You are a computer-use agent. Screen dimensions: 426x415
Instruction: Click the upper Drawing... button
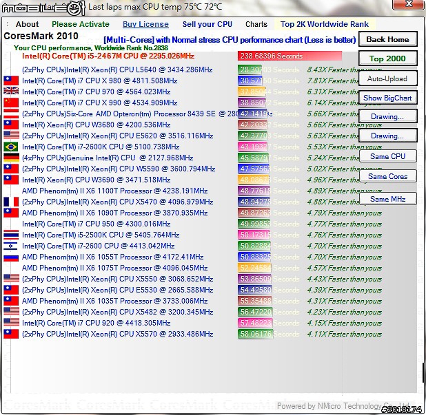pyautogui.click(x=387, y=116)
